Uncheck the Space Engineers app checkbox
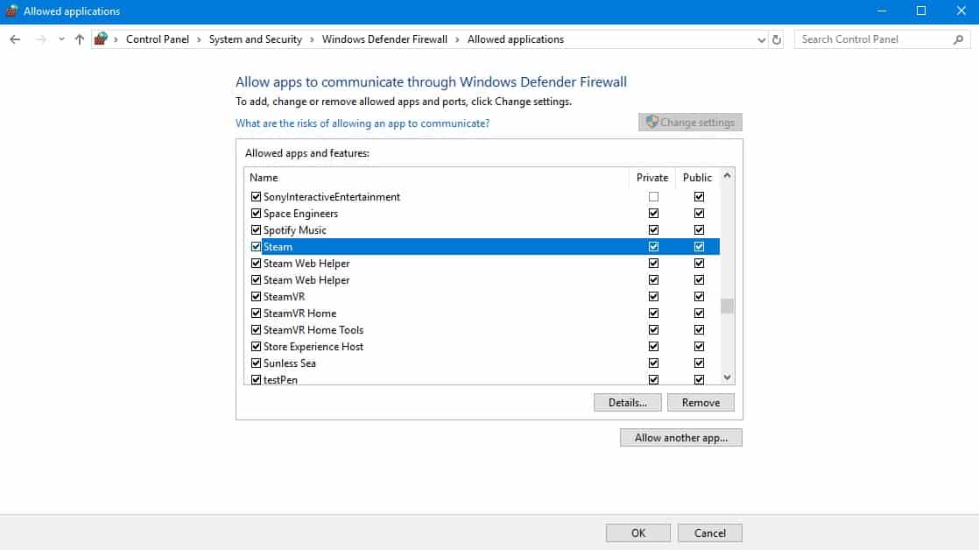This screenshot has width=979, height=550. coord(256,214)
